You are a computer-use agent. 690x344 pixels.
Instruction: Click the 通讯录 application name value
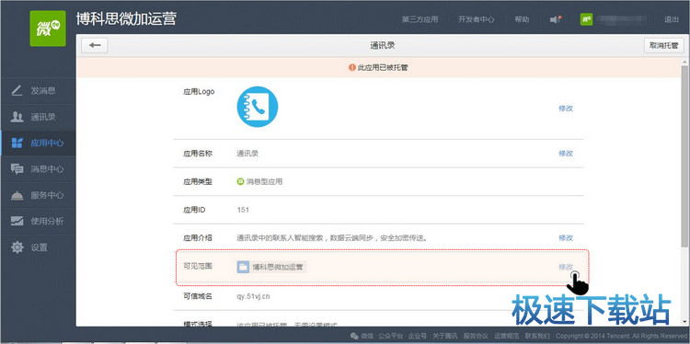tap(247, 154)
